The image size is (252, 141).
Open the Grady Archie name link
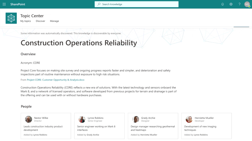click(x=148, y=118)
